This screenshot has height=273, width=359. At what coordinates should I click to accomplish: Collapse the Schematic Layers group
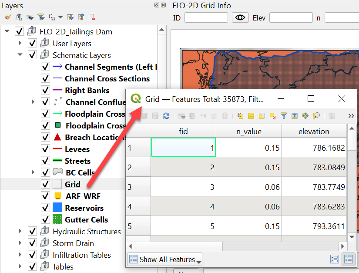20,55
